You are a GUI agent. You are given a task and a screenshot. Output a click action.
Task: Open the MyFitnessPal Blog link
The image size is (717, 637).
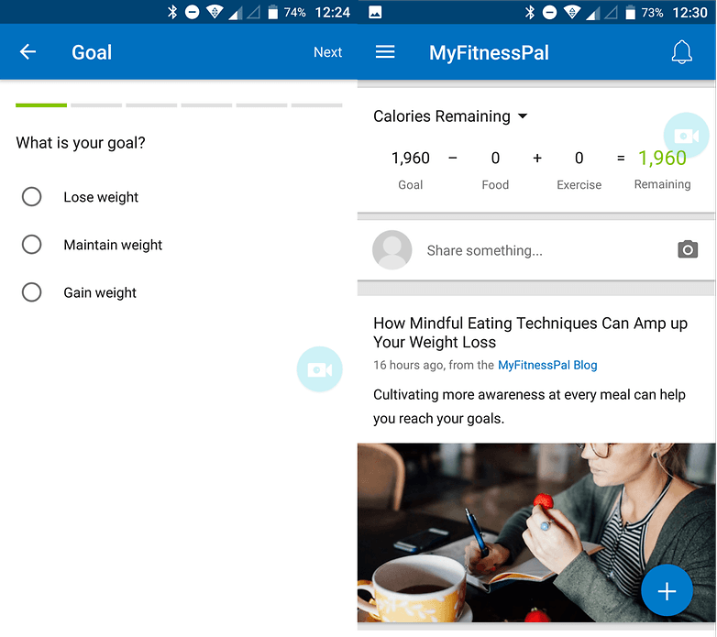click(547, 365)
